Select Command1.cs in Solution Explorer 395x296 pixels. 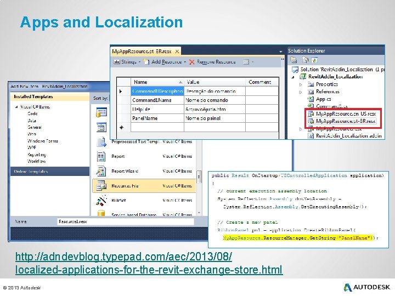(332, 106)
